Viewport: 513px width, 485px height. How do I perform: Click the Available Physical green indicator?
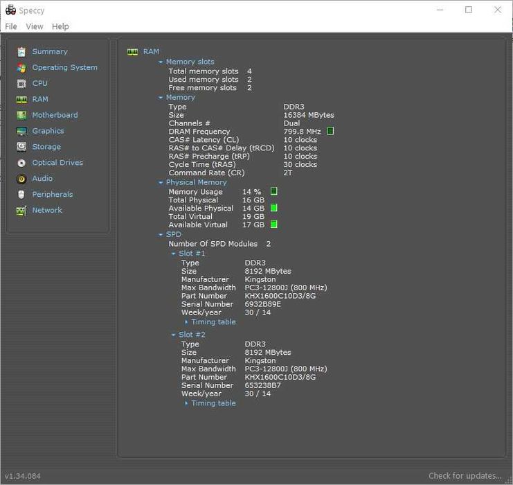pos(274,208)
